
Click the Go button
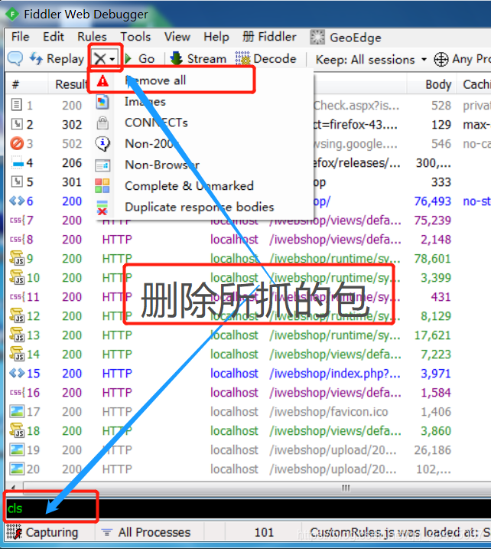pyautogui.click(x=139, y=58)
